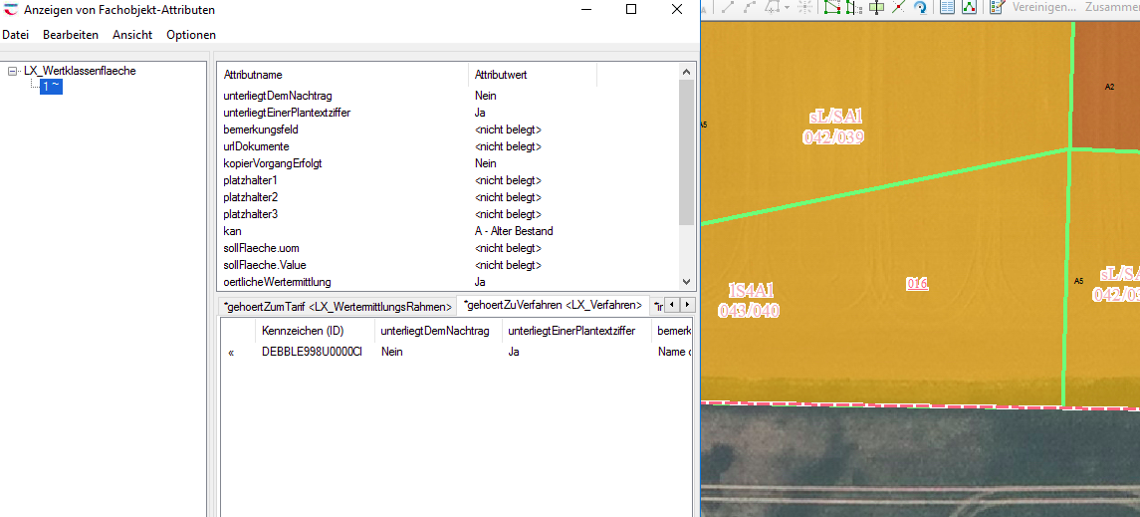Click the « navigate arrow in table row

[x=231, y=353]
